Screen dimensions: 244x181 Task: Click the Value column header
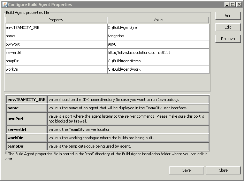pos(158,20)
